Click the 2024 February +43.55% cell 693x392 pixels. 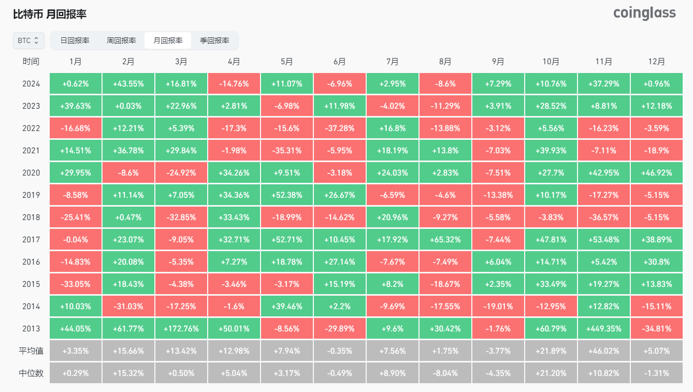(128, 84)
